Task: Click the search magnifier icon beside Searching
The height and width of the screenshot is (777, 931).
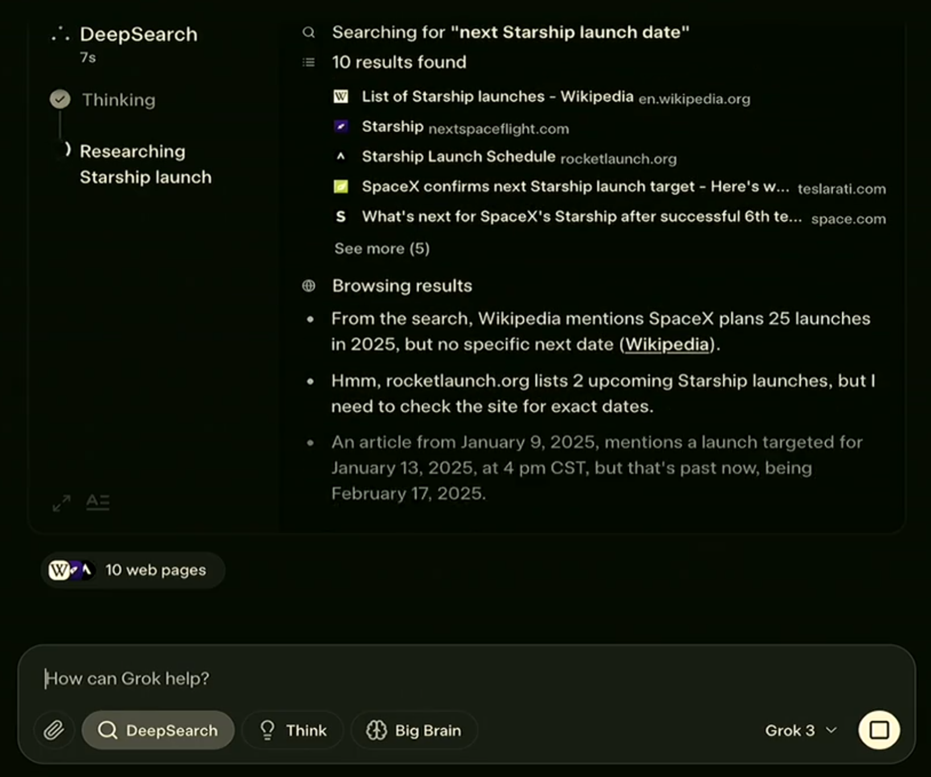Action: click(x=308, y=32)
